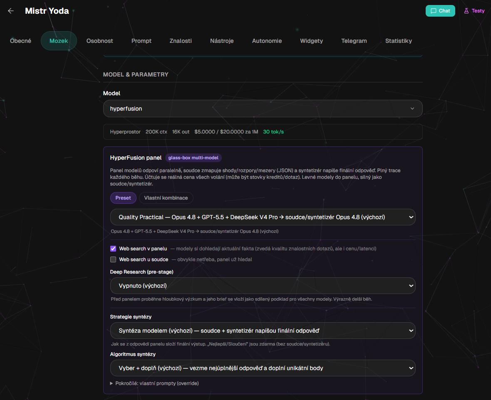Select the Preset mode button
The width and height of the screenshot is (491, 400).
[123, 198]
